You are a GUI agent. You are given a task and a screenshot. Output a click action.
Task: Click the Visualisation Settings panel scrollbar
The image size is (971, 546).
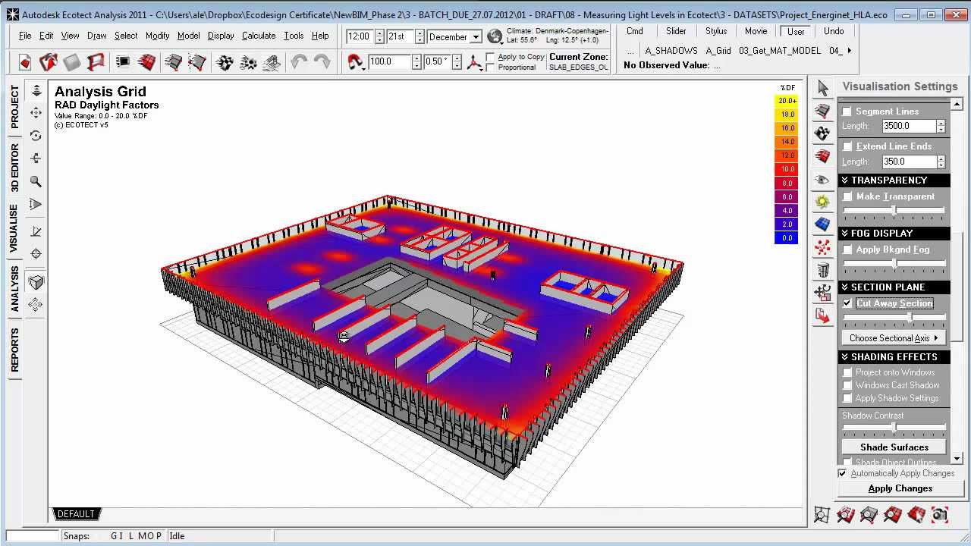point(957,281)
